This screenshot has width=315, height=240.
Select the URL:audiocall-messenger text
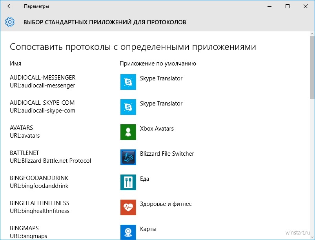click(42, 85)
